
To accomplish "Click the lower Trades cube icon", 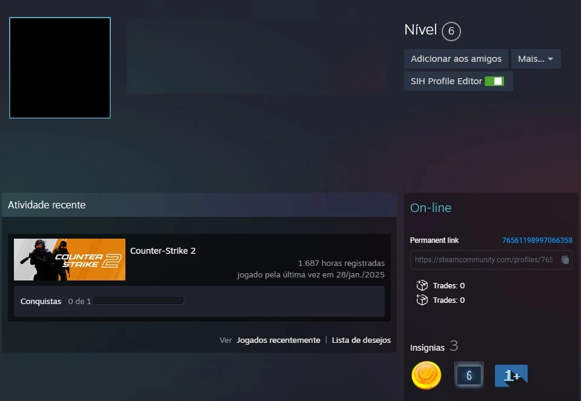I will pyautogui.click(x=422, y=300).
